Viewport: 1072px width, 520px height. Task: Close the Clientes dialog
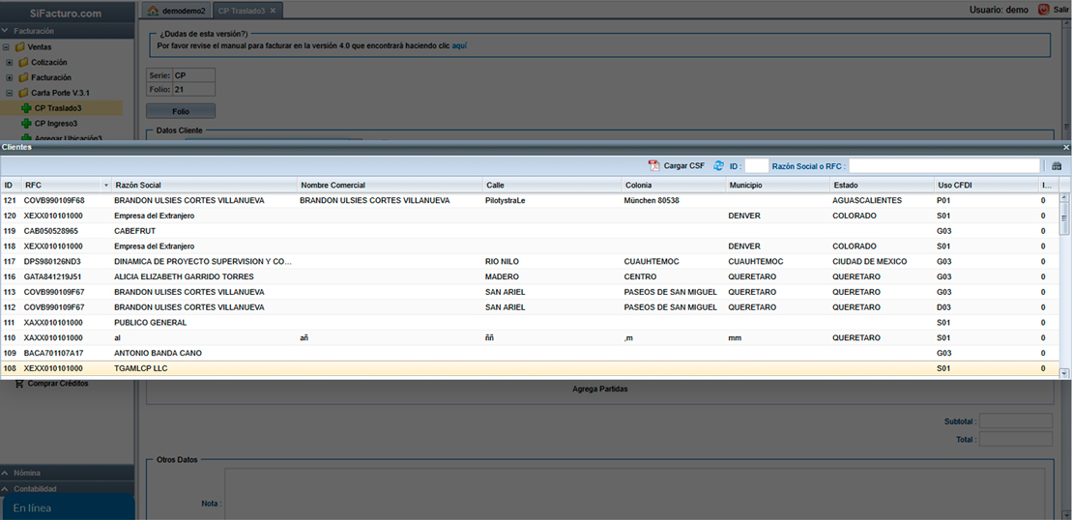click(x=1066, y=147)
